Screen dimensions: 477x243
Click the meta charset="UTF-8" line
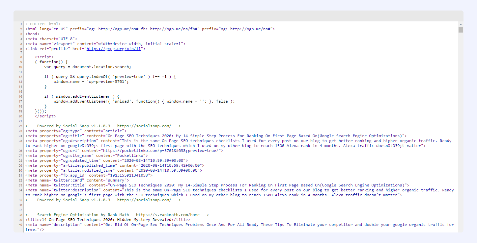coord(51,39)
